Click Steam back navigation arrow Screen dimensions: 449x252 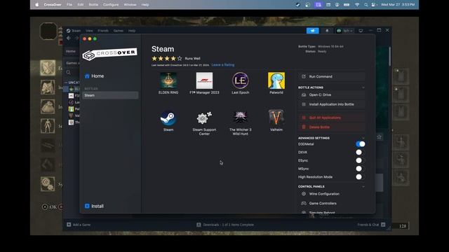point(69,38)
